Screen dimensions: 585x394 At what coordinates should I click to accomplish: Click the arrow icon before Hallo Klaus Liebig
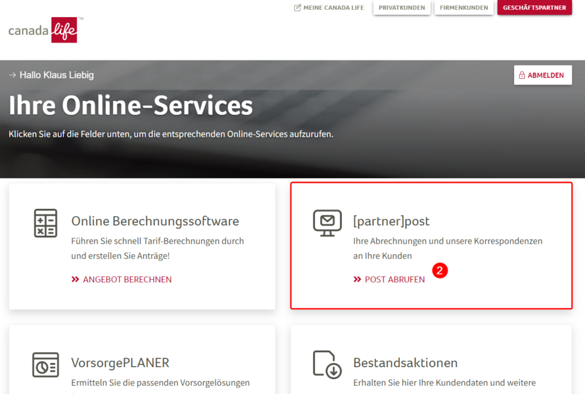[x=12, y=75]
